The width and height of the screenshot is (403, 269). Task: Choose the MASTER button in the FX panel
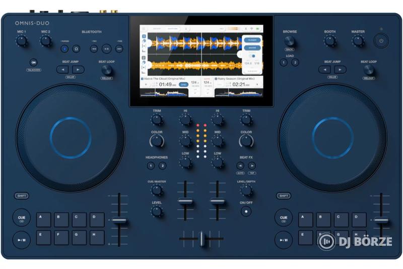(x=252, y=48)
